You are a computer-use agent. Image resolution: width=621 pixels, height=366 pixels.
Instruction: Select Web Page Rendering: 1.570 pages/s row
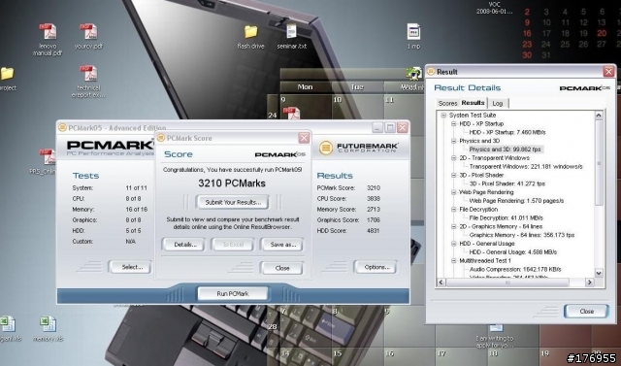(516, 201)
